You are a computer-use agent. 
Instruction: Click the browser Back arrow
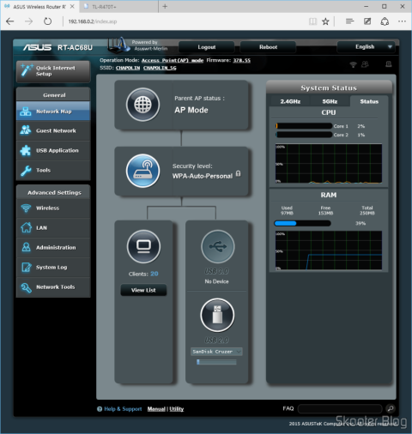click(x=10, y=21)
